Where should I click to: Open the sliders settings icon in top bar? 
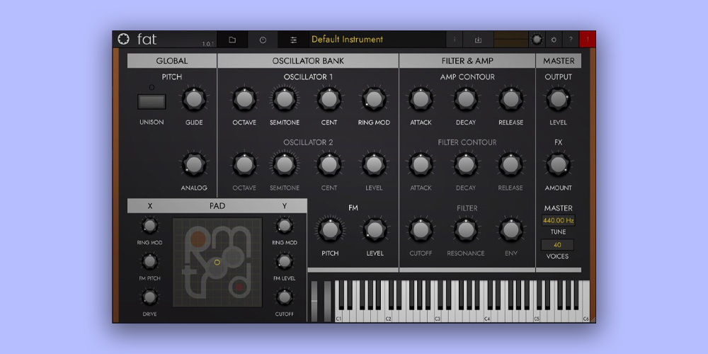(294, 40)
